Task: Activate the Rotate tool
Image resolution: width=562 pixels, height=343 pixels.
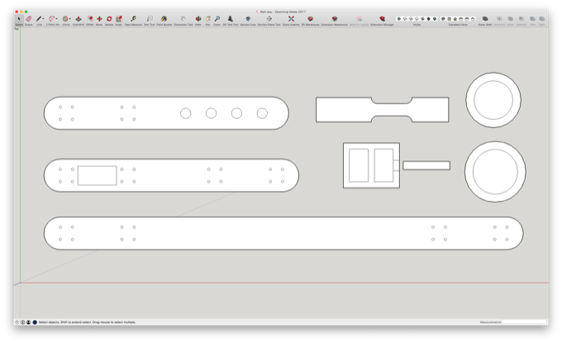Action: coord(109,21)
